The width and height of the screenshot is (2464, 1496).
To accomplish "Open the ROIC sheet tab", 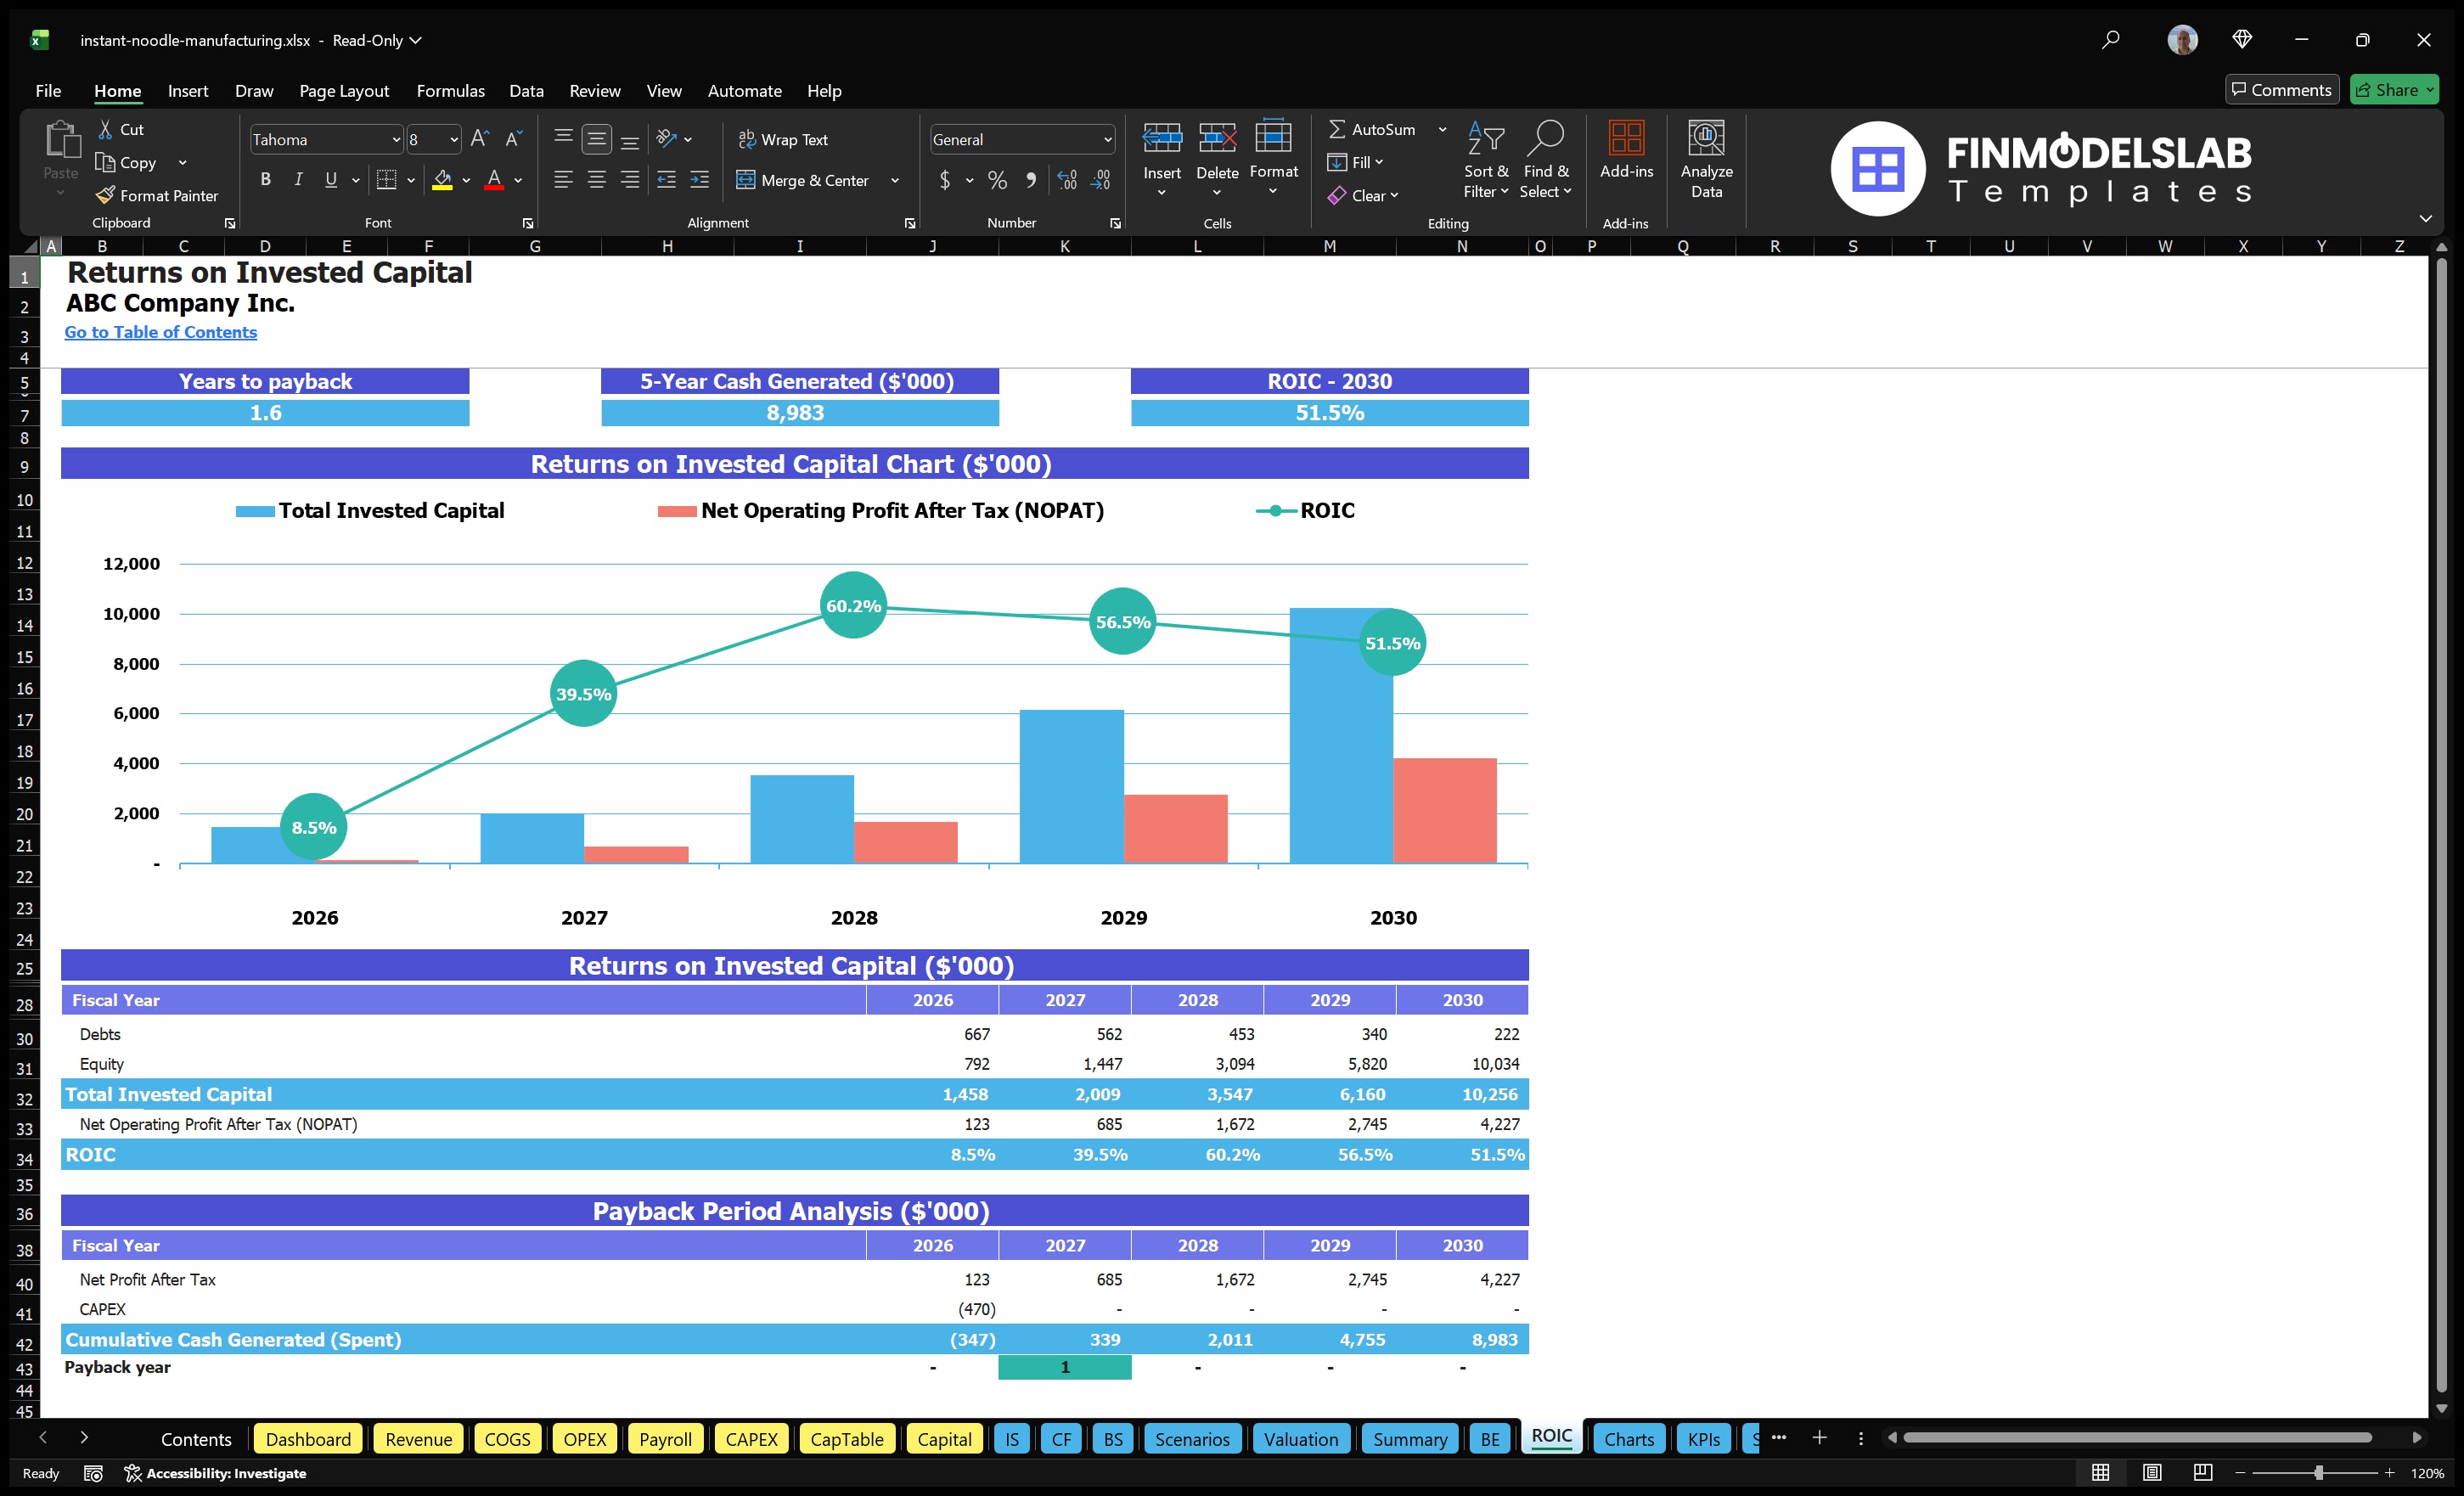I will 1550,1437.
